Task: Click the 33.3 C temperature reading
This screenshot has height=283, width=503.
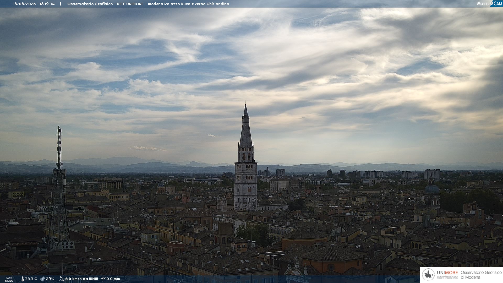Action: (x=31, y=279)
